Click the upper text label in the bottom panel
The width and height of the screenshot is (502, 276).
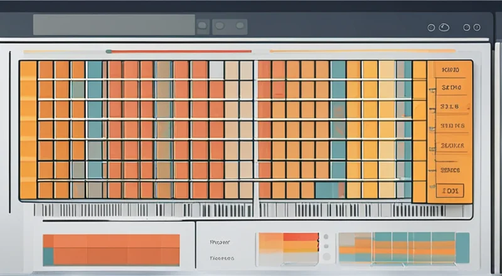220,242
